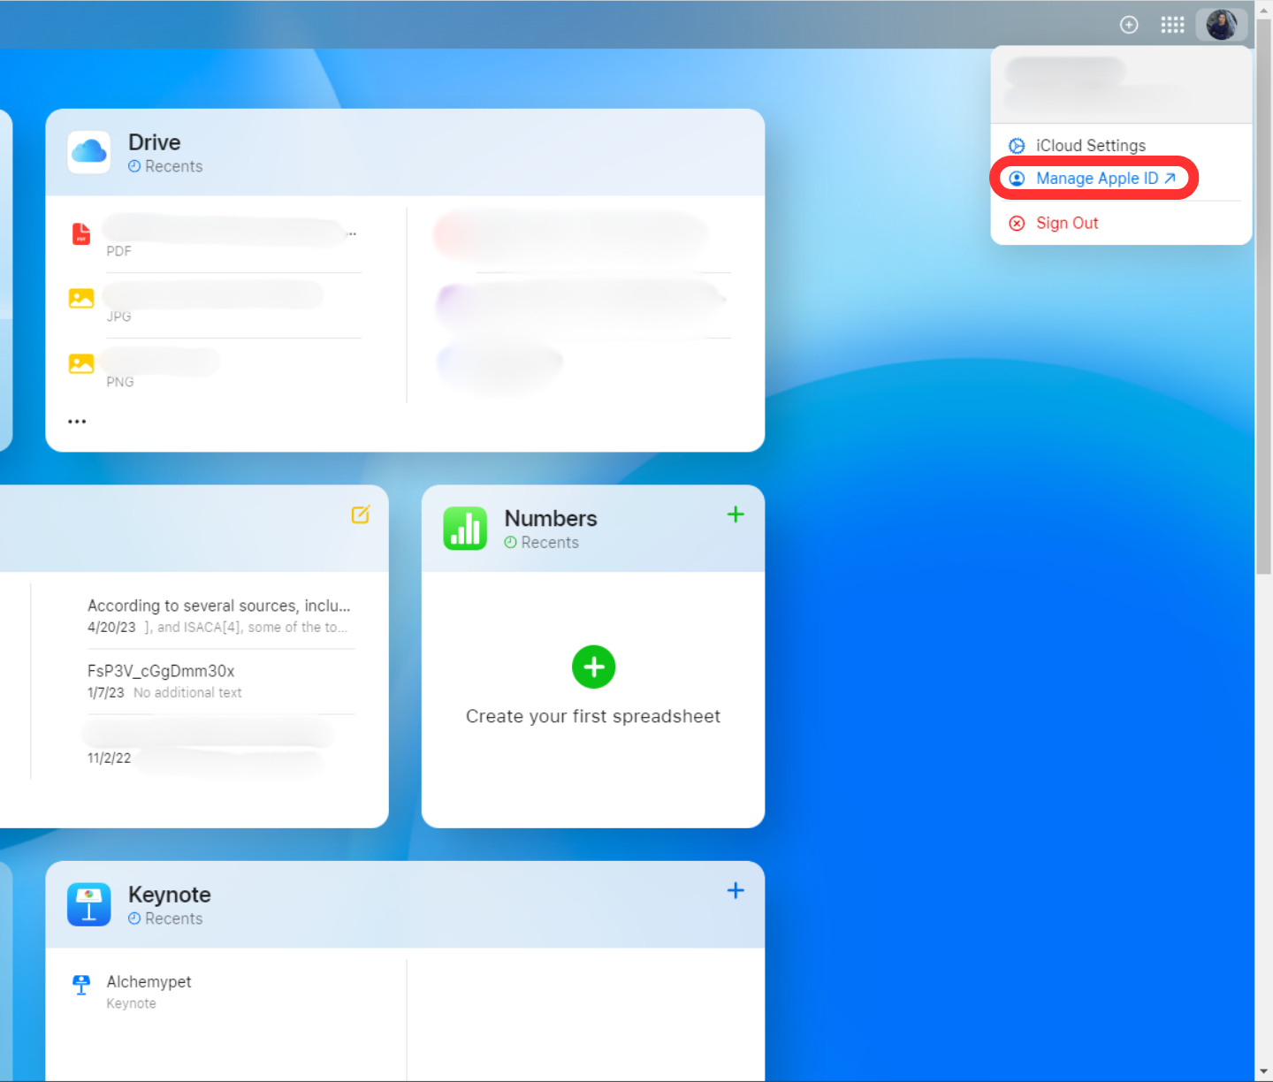Image resolution: width=1273 pixels, height=1082 pixels.
Task: Open iCloud Settings from the account menu
Action: click(1078, 146)
